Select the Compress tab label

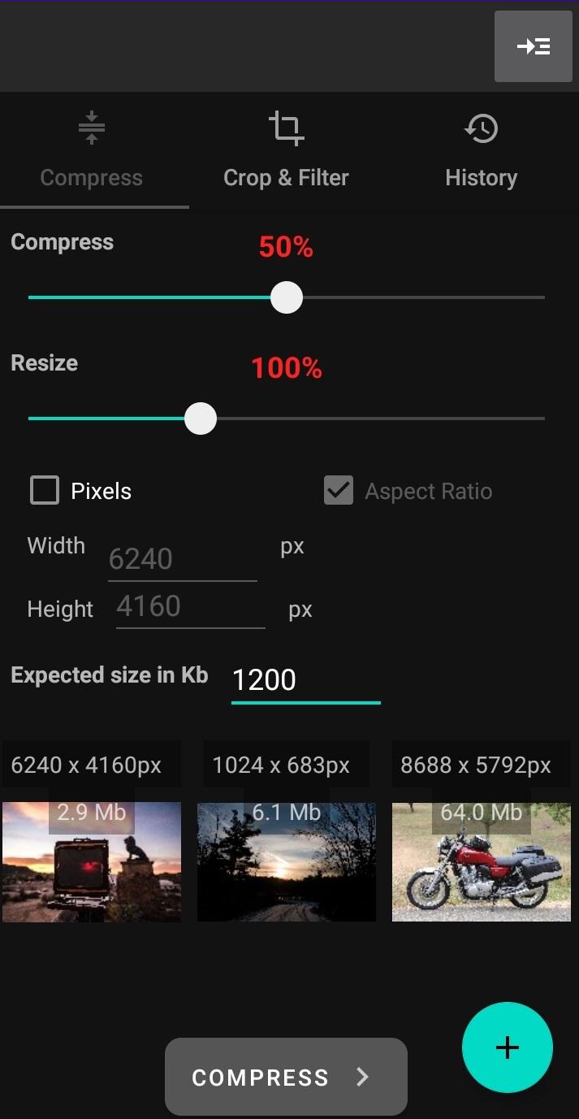click(92, 178)
